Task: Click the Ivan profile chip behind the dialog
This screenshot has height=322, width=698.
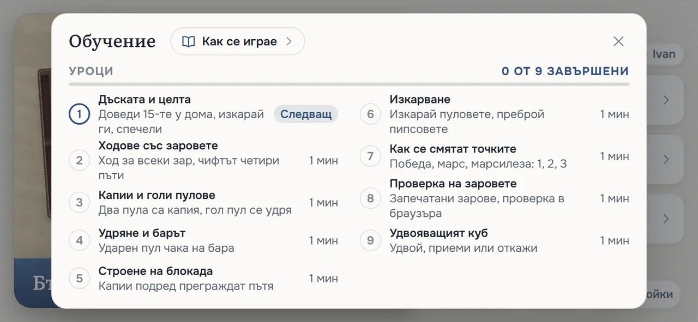Action: click(x=664, y=54)
